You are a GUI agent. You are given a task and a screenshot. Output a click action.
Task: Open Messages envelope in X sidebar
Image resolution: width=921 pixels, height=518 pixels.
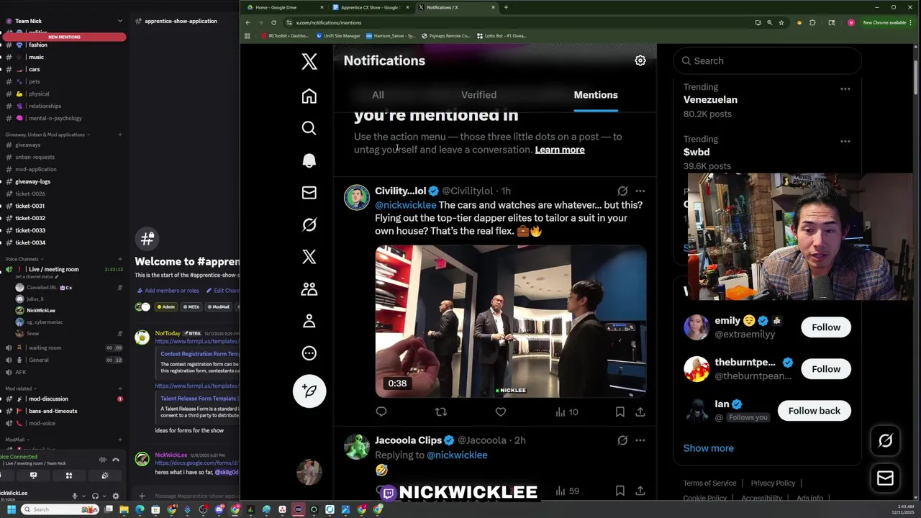(309, 192)
